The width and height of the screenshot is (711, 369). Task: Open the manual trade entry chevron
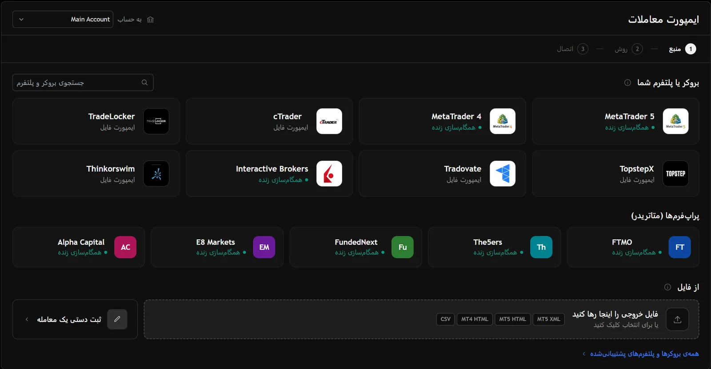27,319
